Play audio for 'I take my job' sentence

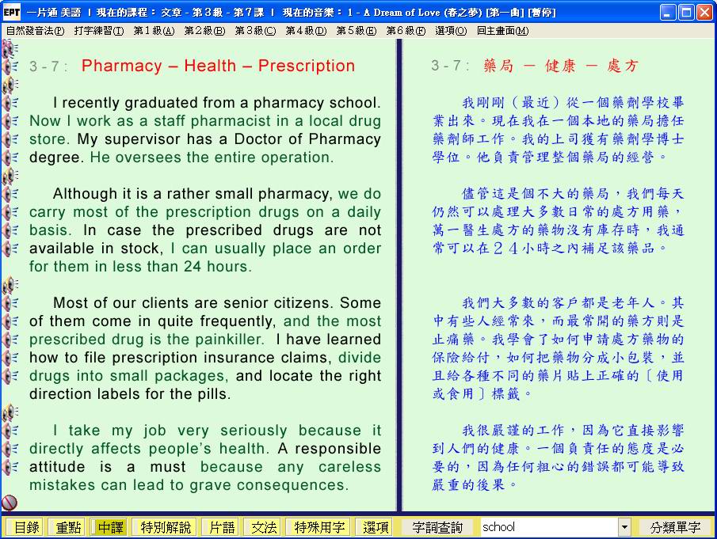click(10, 431)
